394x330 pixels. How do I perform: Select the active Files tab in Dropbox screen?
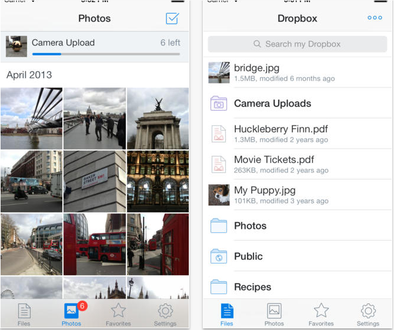(x=227, y=315)
